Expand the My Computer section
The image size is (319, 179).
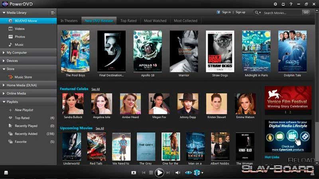click(x=4, y=53)
